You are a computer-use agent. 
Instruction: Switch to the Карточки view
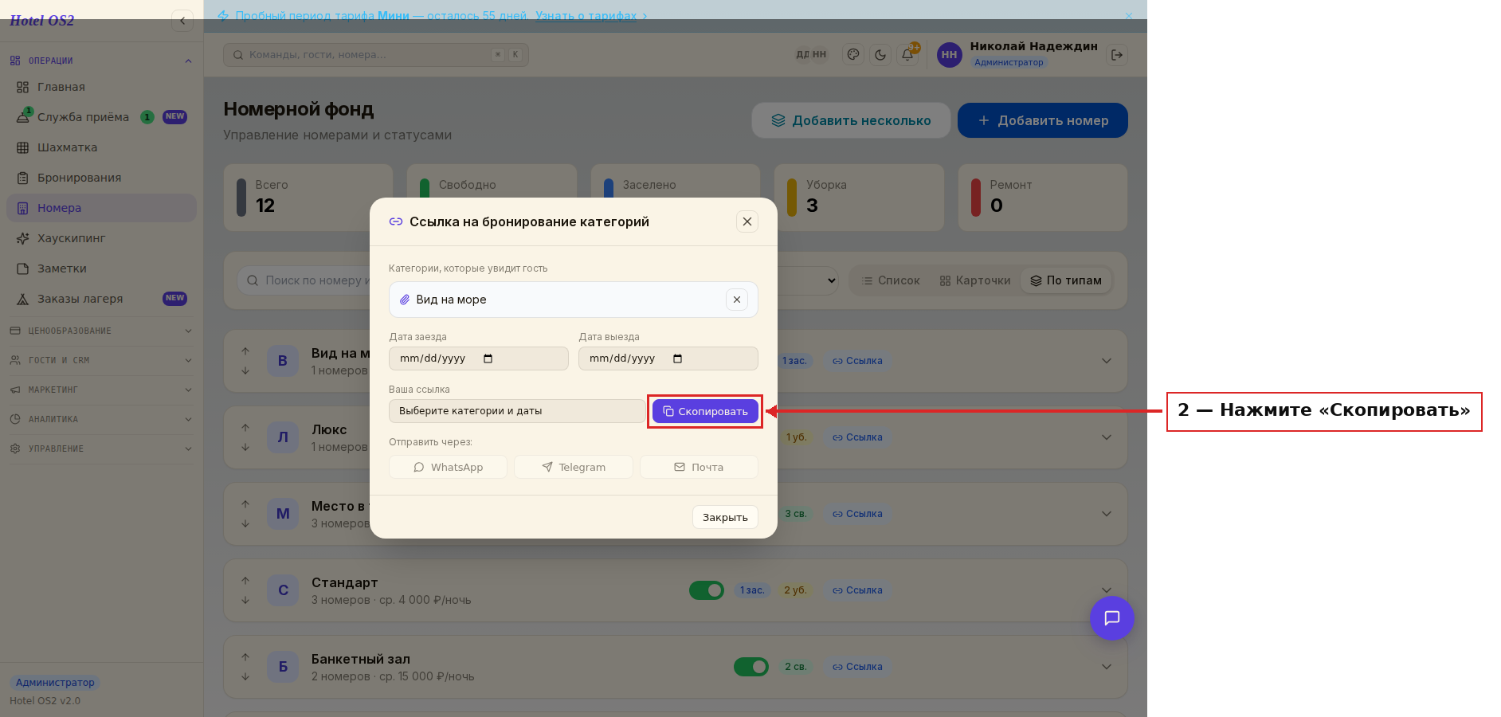coord(974,280)
